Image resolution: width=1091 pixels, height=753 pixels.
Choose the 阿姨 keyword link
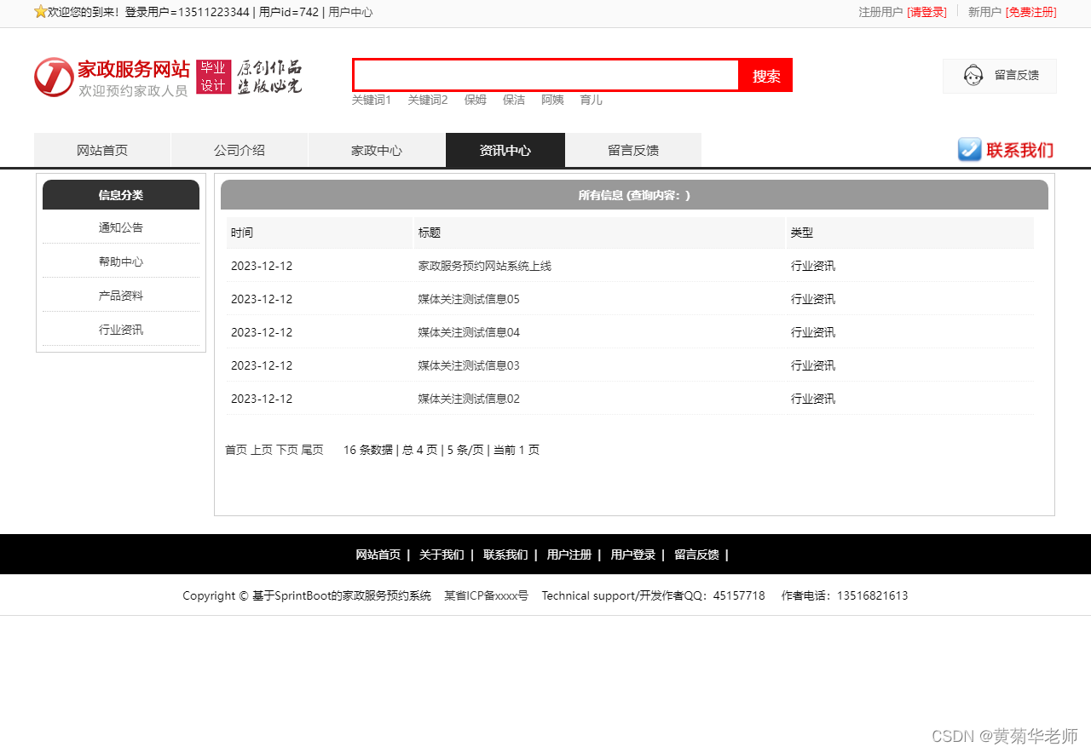552,100
